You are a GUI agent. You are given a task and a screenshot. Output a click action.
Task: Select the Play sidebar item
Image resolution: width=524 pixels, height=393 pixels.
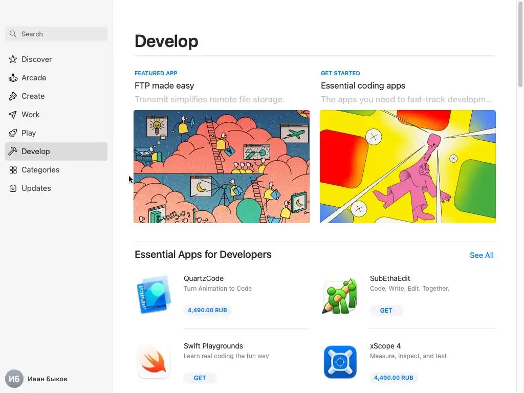tap(56, 133)
